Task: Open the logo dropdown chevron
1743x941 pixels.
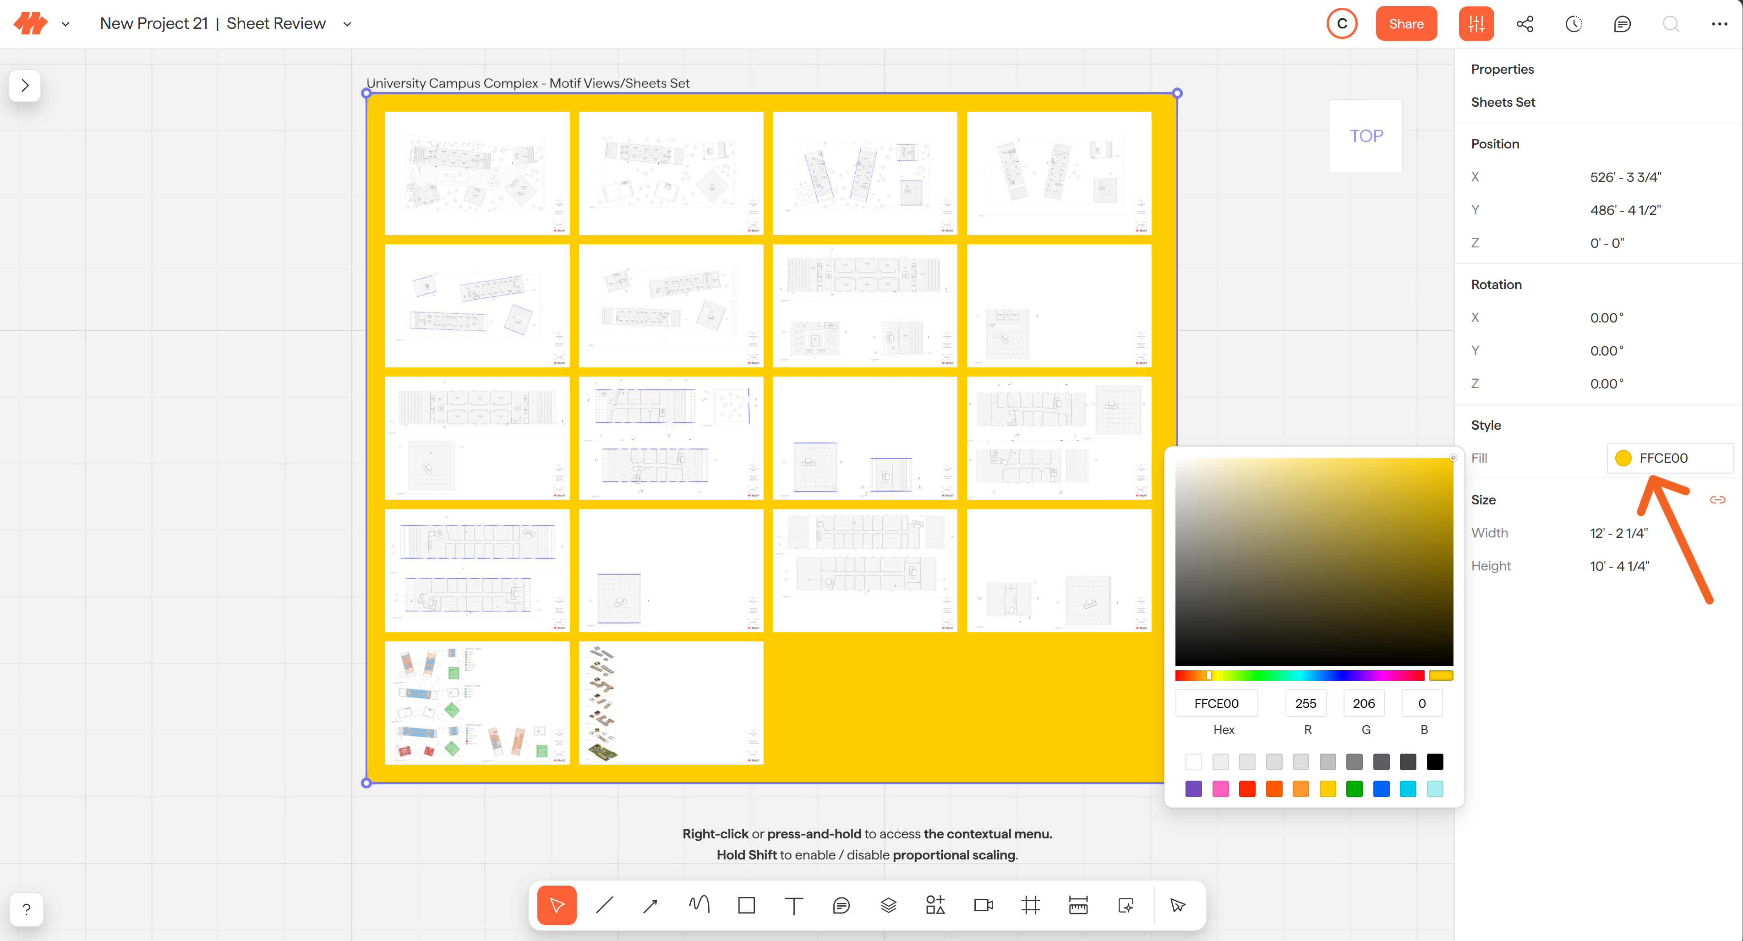Action: (66, 24)
